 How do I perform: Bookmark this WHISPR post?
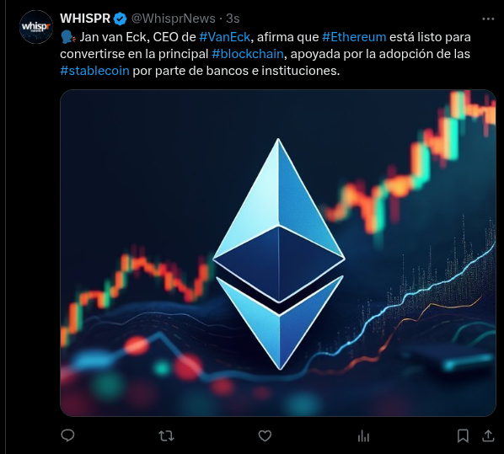pyautogui.click(x=463, y=436)
